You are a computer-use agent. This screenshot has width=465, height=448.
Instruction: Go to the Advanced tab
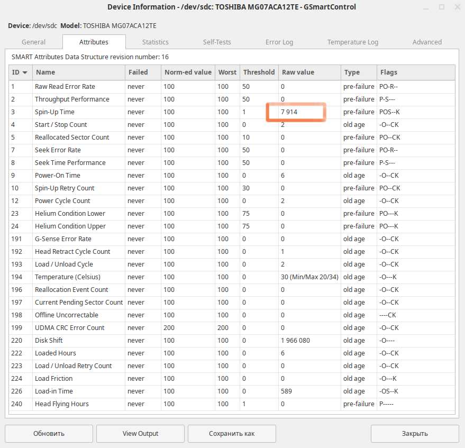click(x=427, y=42)
